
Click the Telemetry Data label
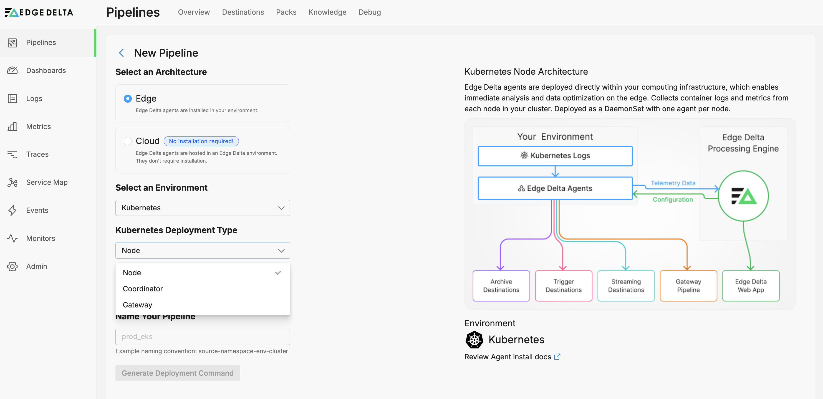[x=673, y=183]
